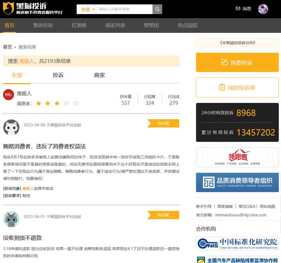Open the 品质消费领导者组织 banner
The width and height of the screenshot is (281, 263).
point(237,182)
